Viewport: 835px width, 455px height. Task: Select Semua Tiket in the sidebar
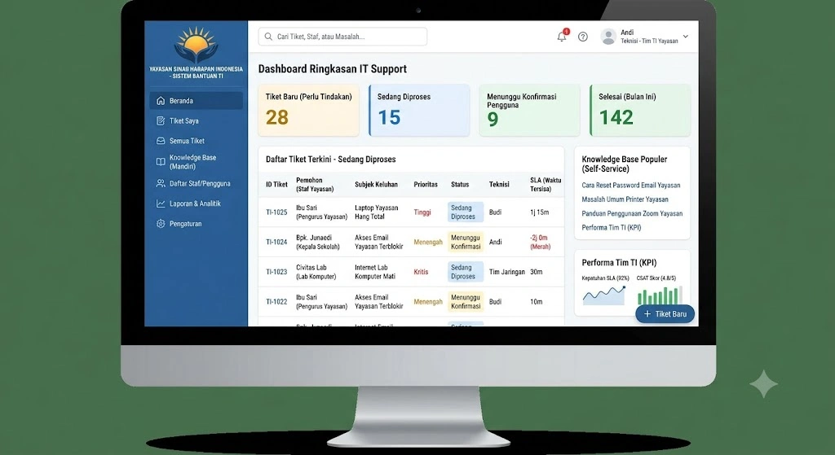(x=196, y=141)
